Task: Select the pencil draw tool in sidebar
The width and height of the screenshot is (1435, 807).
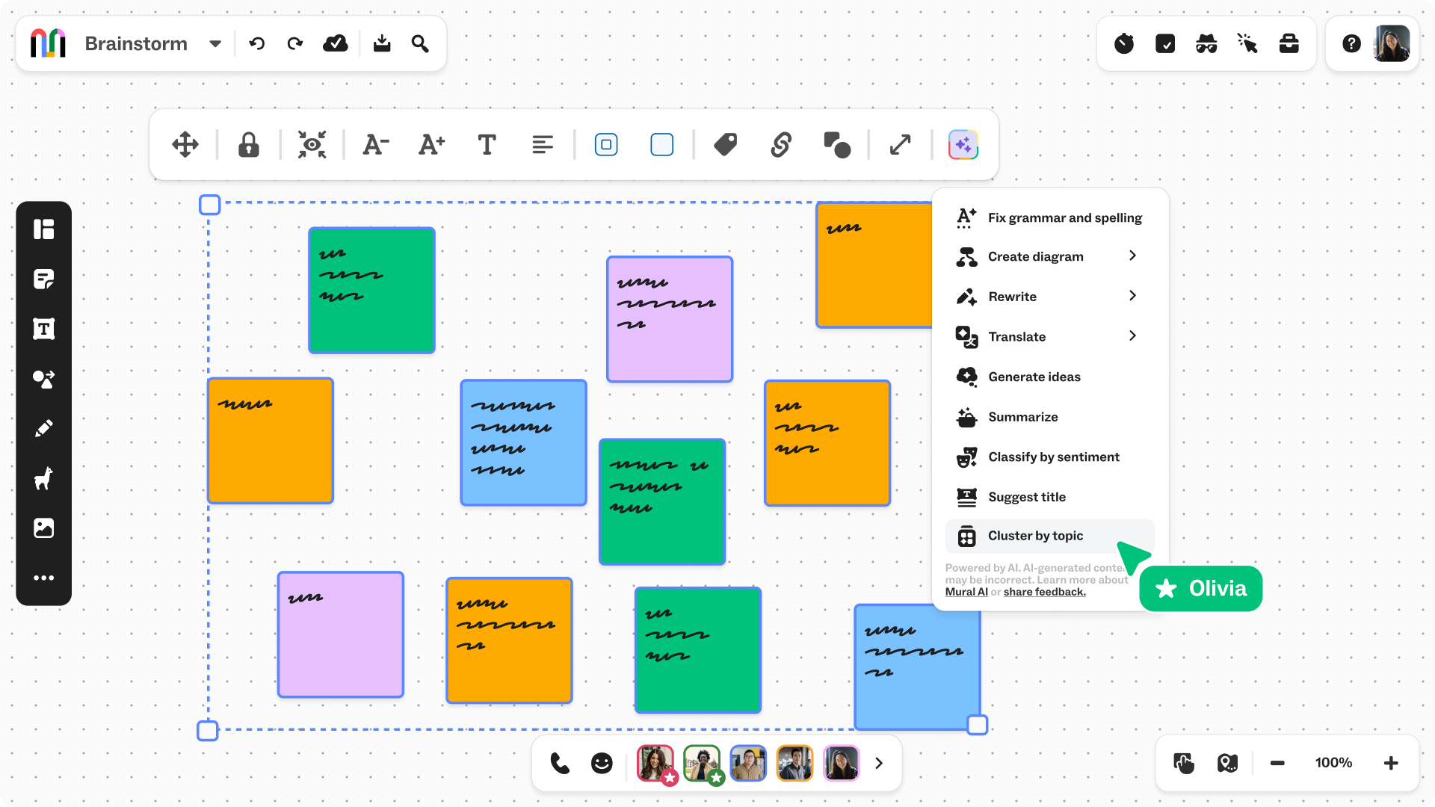Action: (x=44, y=429)
